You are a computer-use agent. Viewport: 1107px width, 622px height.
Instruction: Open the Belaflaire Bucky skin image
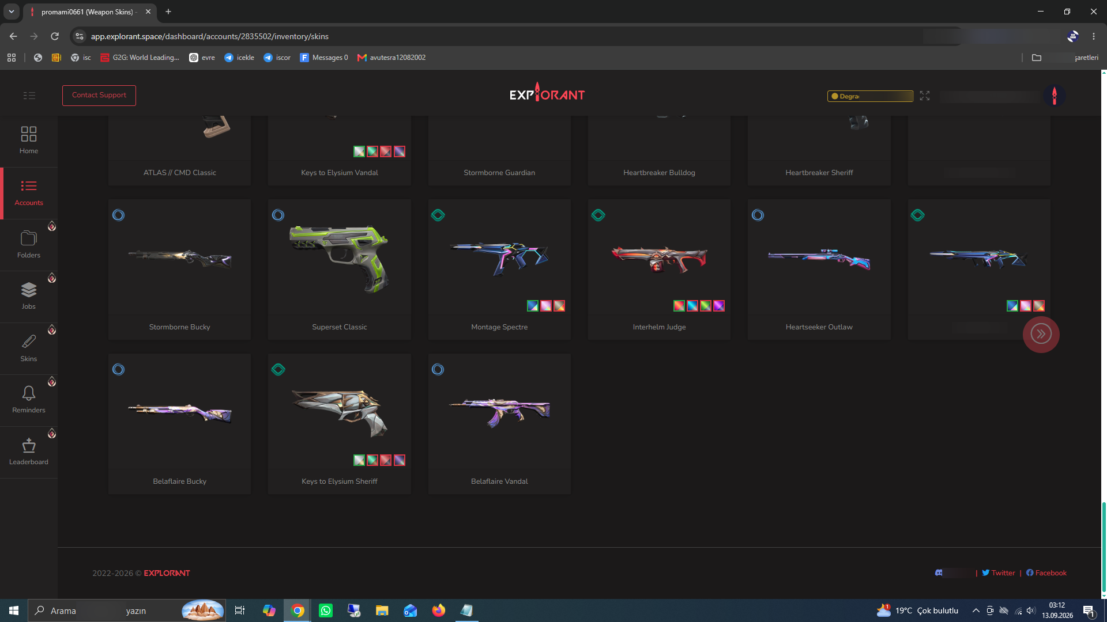(x=179, y=413)
